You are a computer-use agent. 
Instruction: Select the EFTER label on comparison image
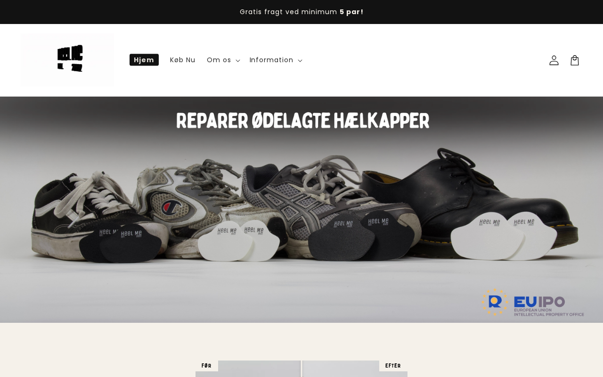point(393,366)
